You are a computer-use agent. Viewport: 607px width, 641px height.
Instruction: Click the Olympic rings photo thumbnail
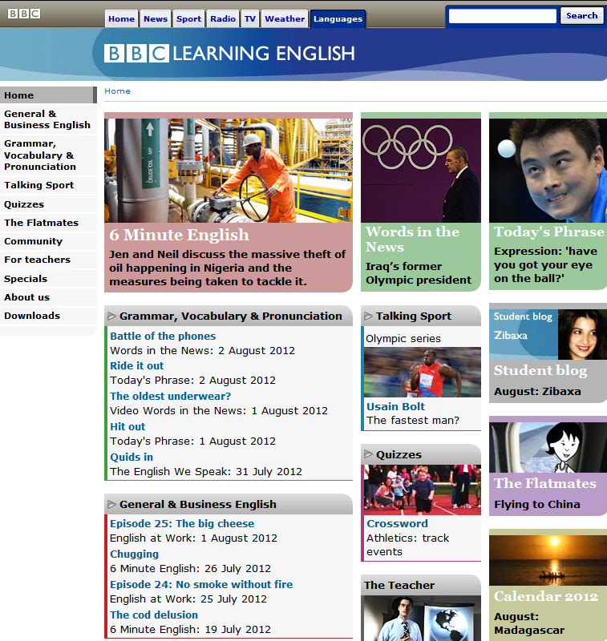tap(420, 171)
